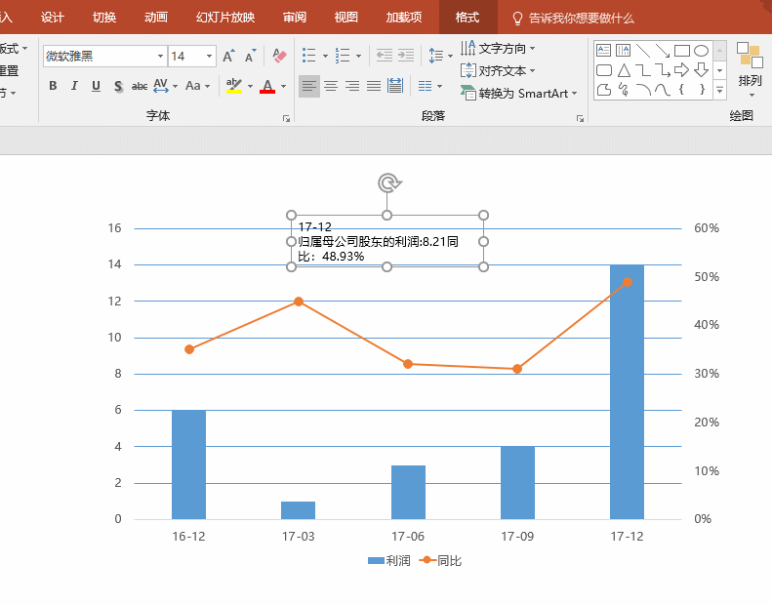
Task: Open the 审阅 ribbon tab
Action: pyautogui.click(x=294, y=18)
